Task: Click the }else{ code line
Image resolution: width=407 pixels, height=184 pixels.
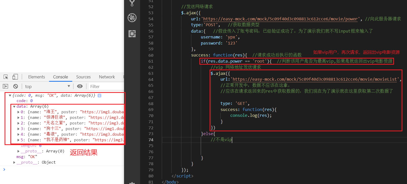Action: click(208, 134)
